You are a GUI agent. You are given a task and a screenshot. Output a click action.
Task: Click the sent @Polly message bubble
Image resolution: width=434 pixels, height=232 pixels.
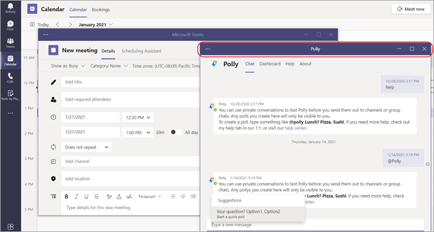403,158
